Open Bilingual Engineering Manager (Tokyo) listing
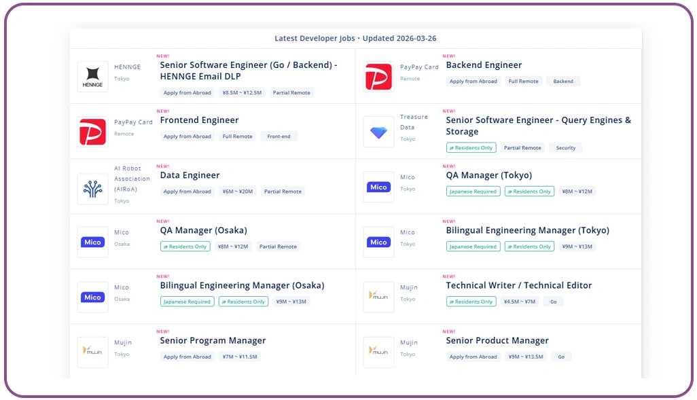Viewport: 697px width, 400px height. pyautogui.click(x=528, y=230)
